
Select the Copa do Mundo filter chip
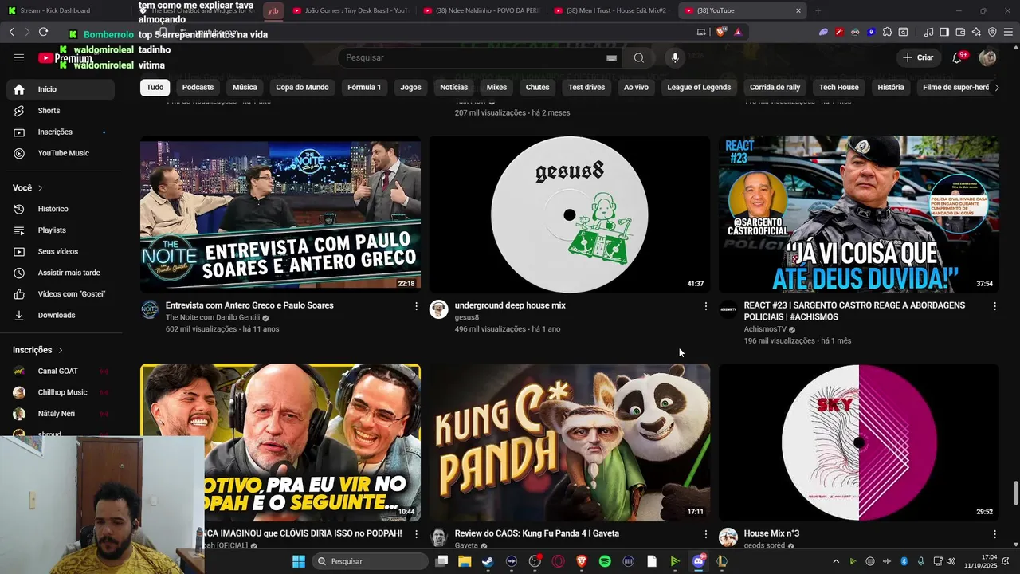click(x=302, y=88)
